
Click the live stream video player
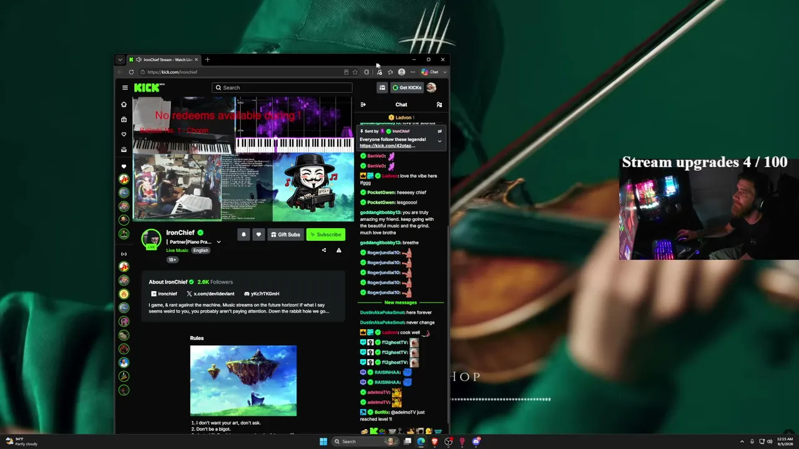tap(243, 159)
